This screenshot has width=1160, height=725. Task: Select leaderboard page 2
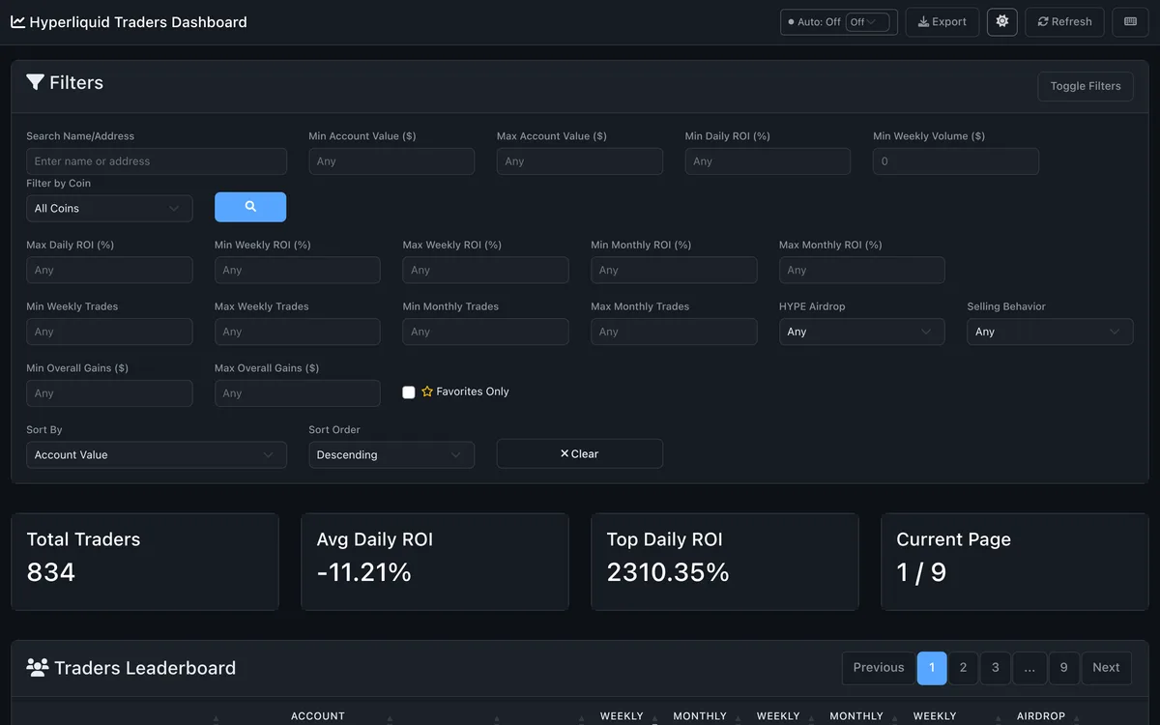(x=963, y=667)
